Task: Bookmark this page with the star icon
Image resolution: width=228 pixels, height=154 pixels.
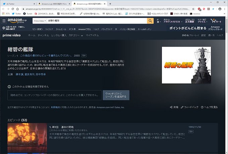Action: tap(193, 9)
